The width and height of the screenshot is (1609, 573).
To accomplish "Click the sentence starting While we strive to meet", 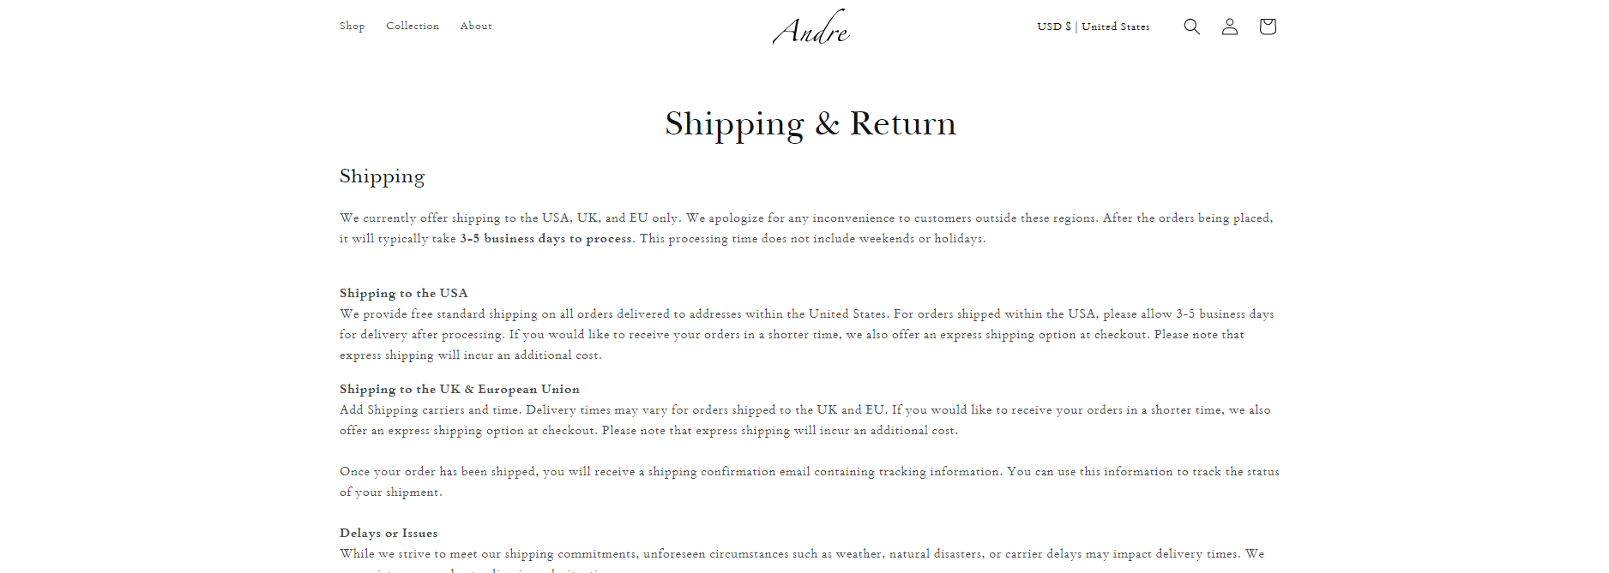I will tap(600, 554).
